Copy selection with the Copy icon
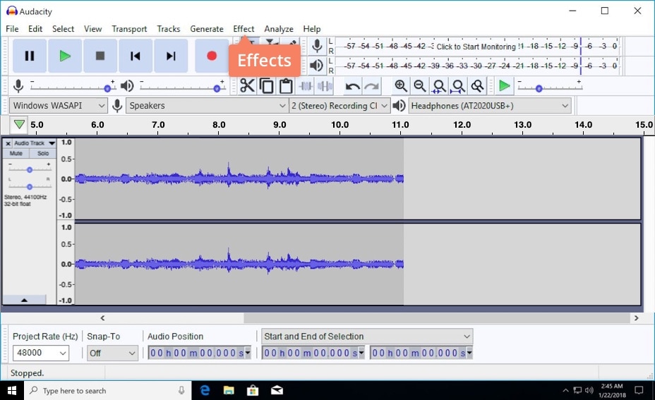Image resolution: width=655 pixels, height=400 pixels. coord(267,86)
